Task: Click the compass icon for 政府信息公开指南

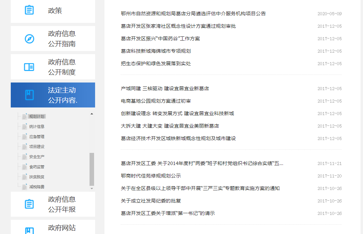Action: point(29,39)
